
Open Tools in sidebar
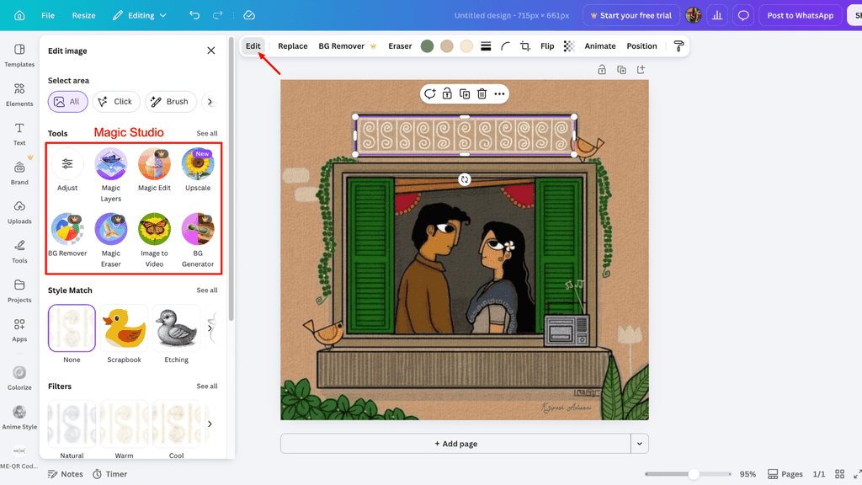[19, 252]
